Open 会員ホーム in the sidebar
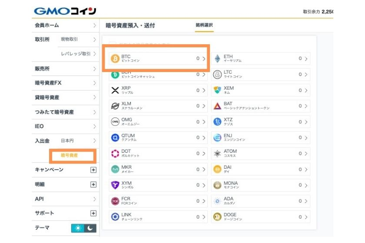This screenshot has height=243, width=365. 66,25
